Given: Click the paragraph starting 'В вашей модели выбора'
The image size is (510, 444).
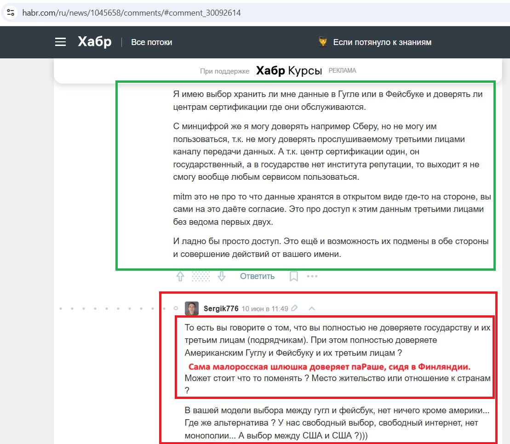Looking at the screenshot, I should coord(337,423).
